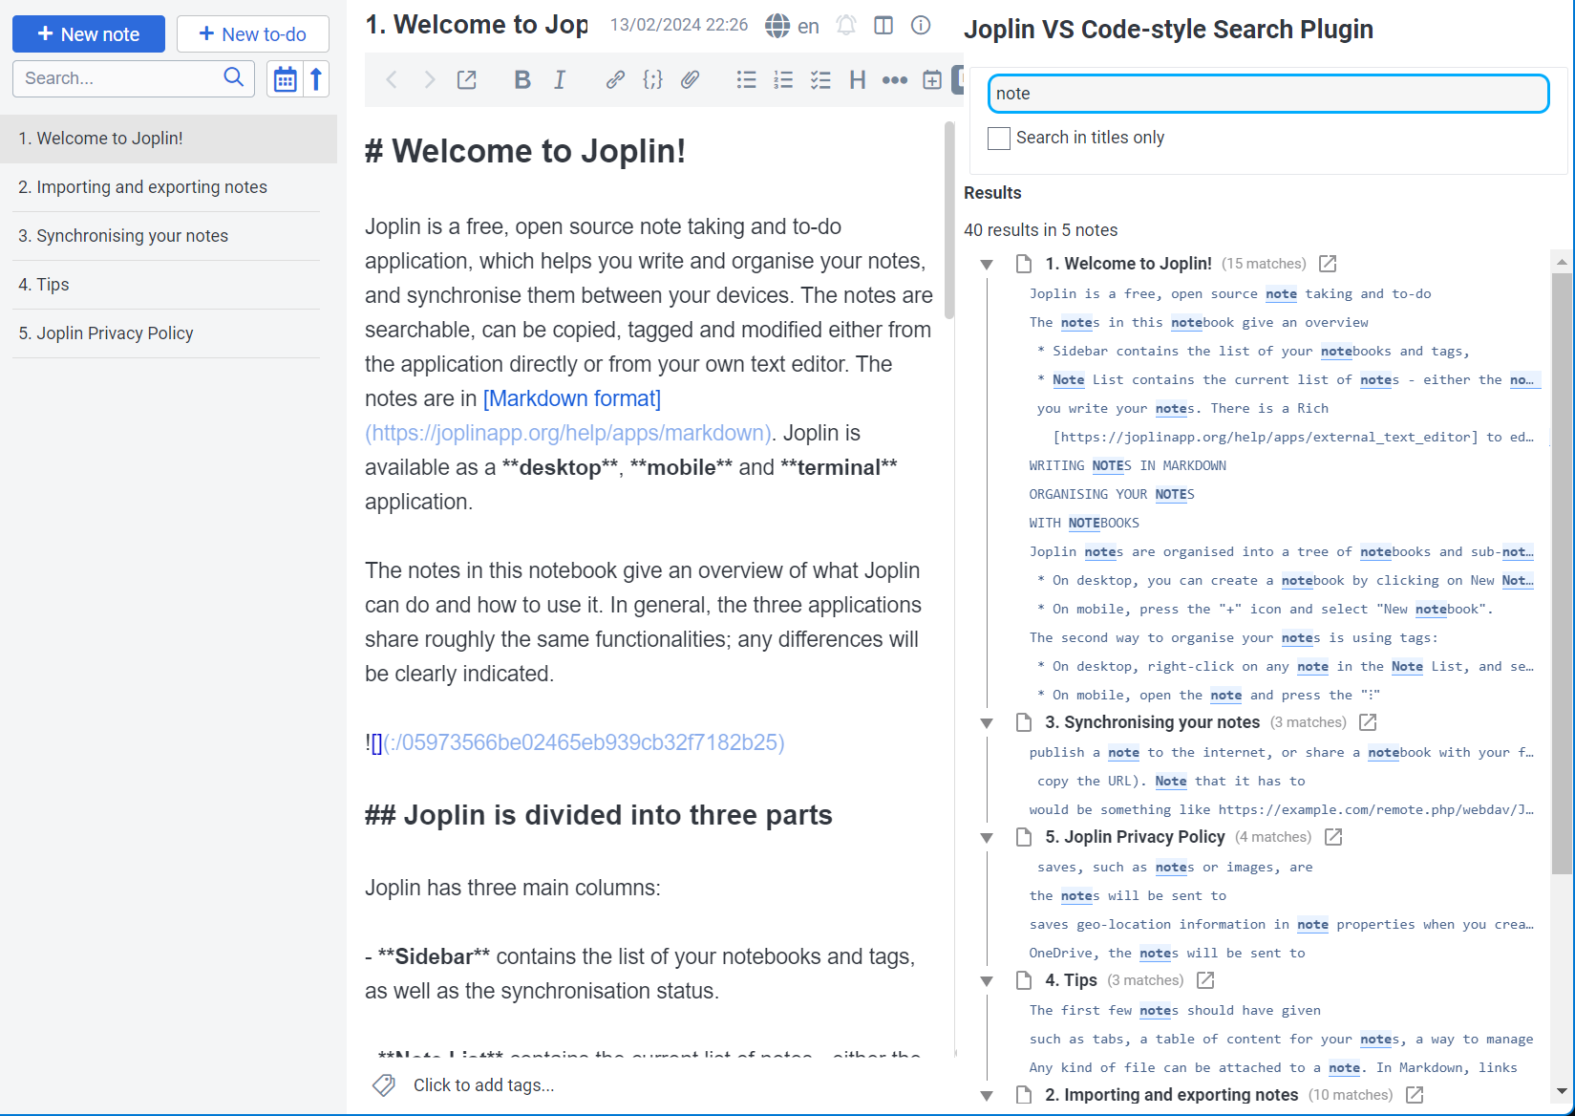
Task: Apply bold formatting
Action: coord(521,80)
